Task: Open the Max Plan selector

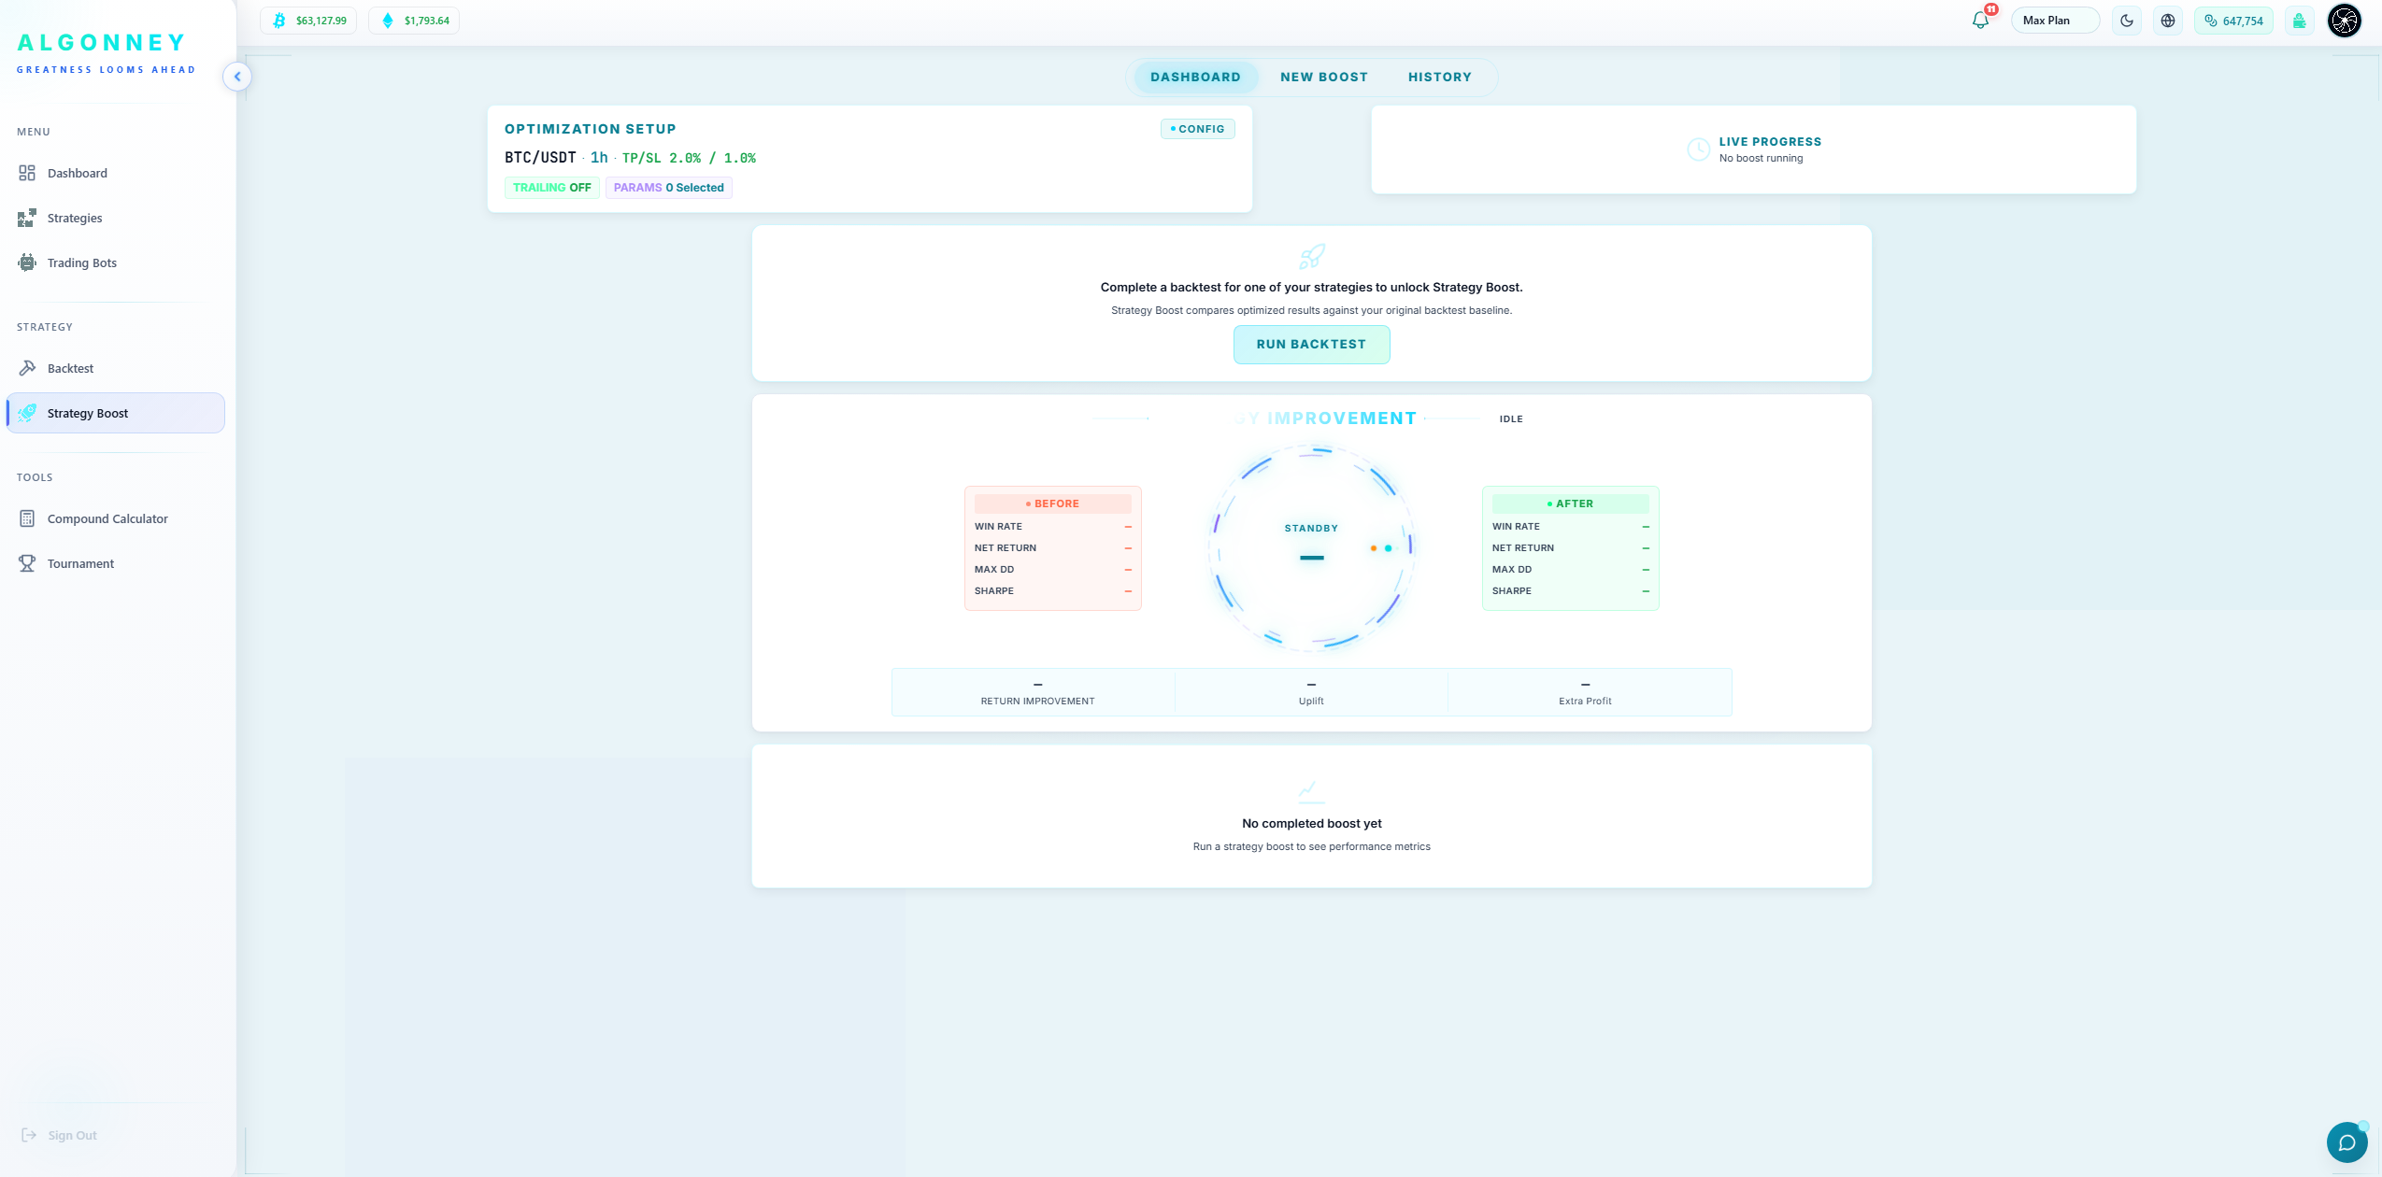Action: 2055,21
